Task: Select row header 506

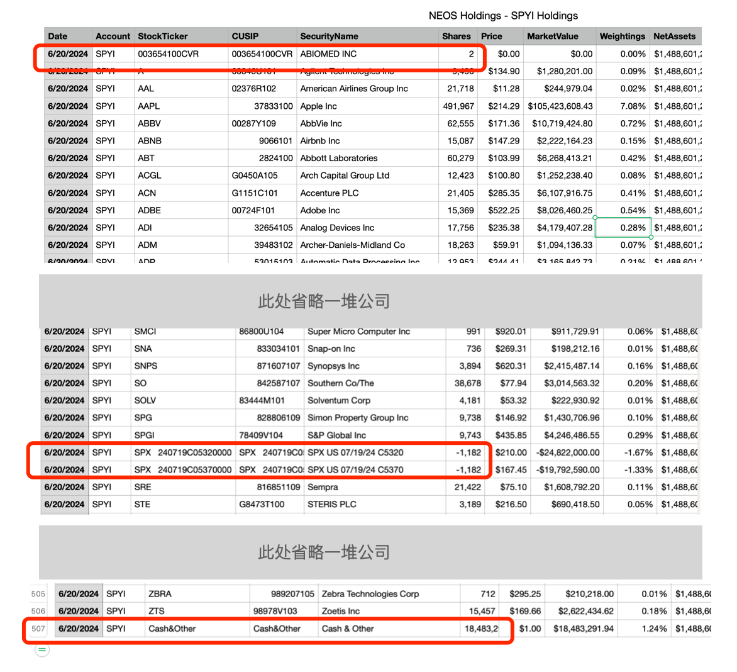Action: pos(38,612)
